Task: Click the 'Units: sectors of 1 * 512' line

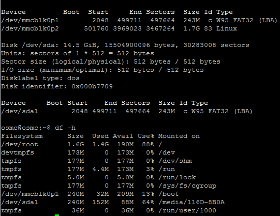Action: [x=78, y=53]
